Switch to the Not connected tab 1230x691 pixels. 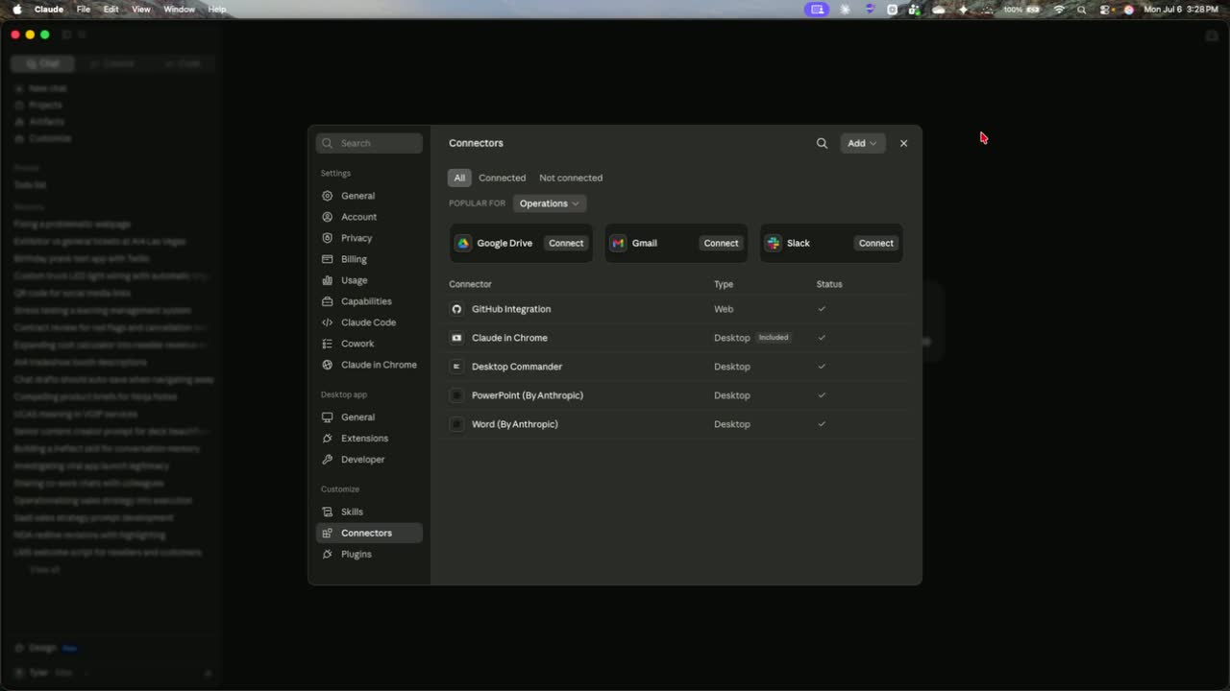[571, 178]
